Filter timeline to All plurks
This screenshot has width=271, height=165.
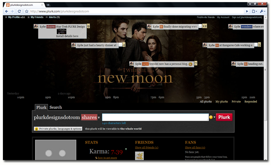(206, 102)
